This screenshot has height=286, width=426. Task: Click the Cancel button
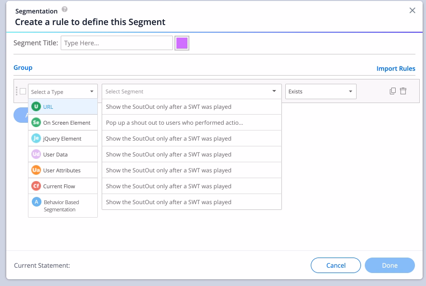click(335, 265)
